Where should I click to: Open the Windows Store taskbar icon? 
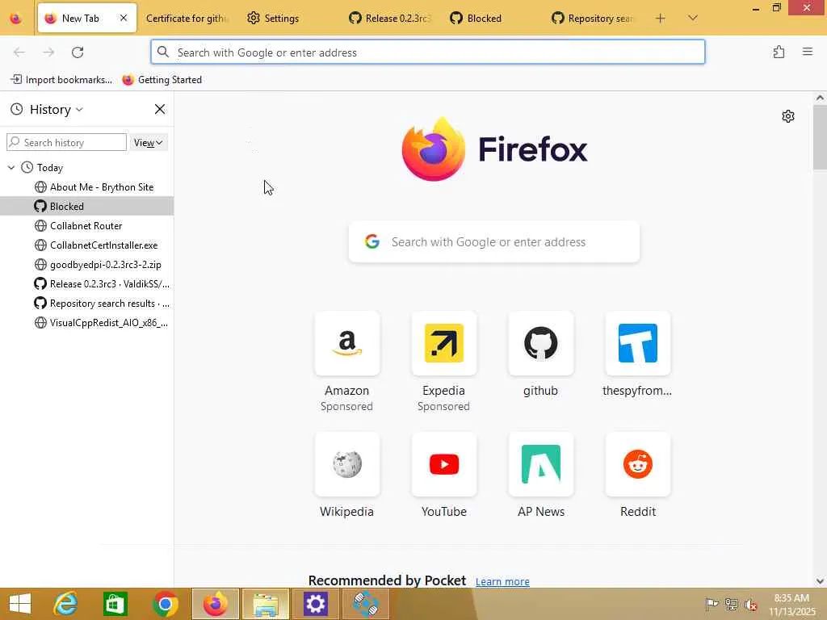(115, 604)
